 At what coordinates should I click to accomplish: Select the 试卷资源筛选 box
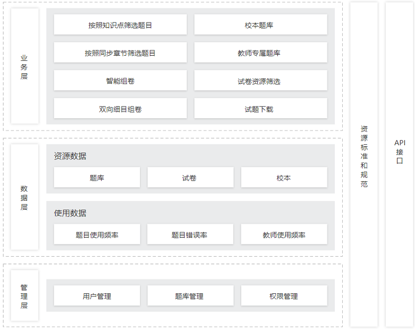[260, 80]
